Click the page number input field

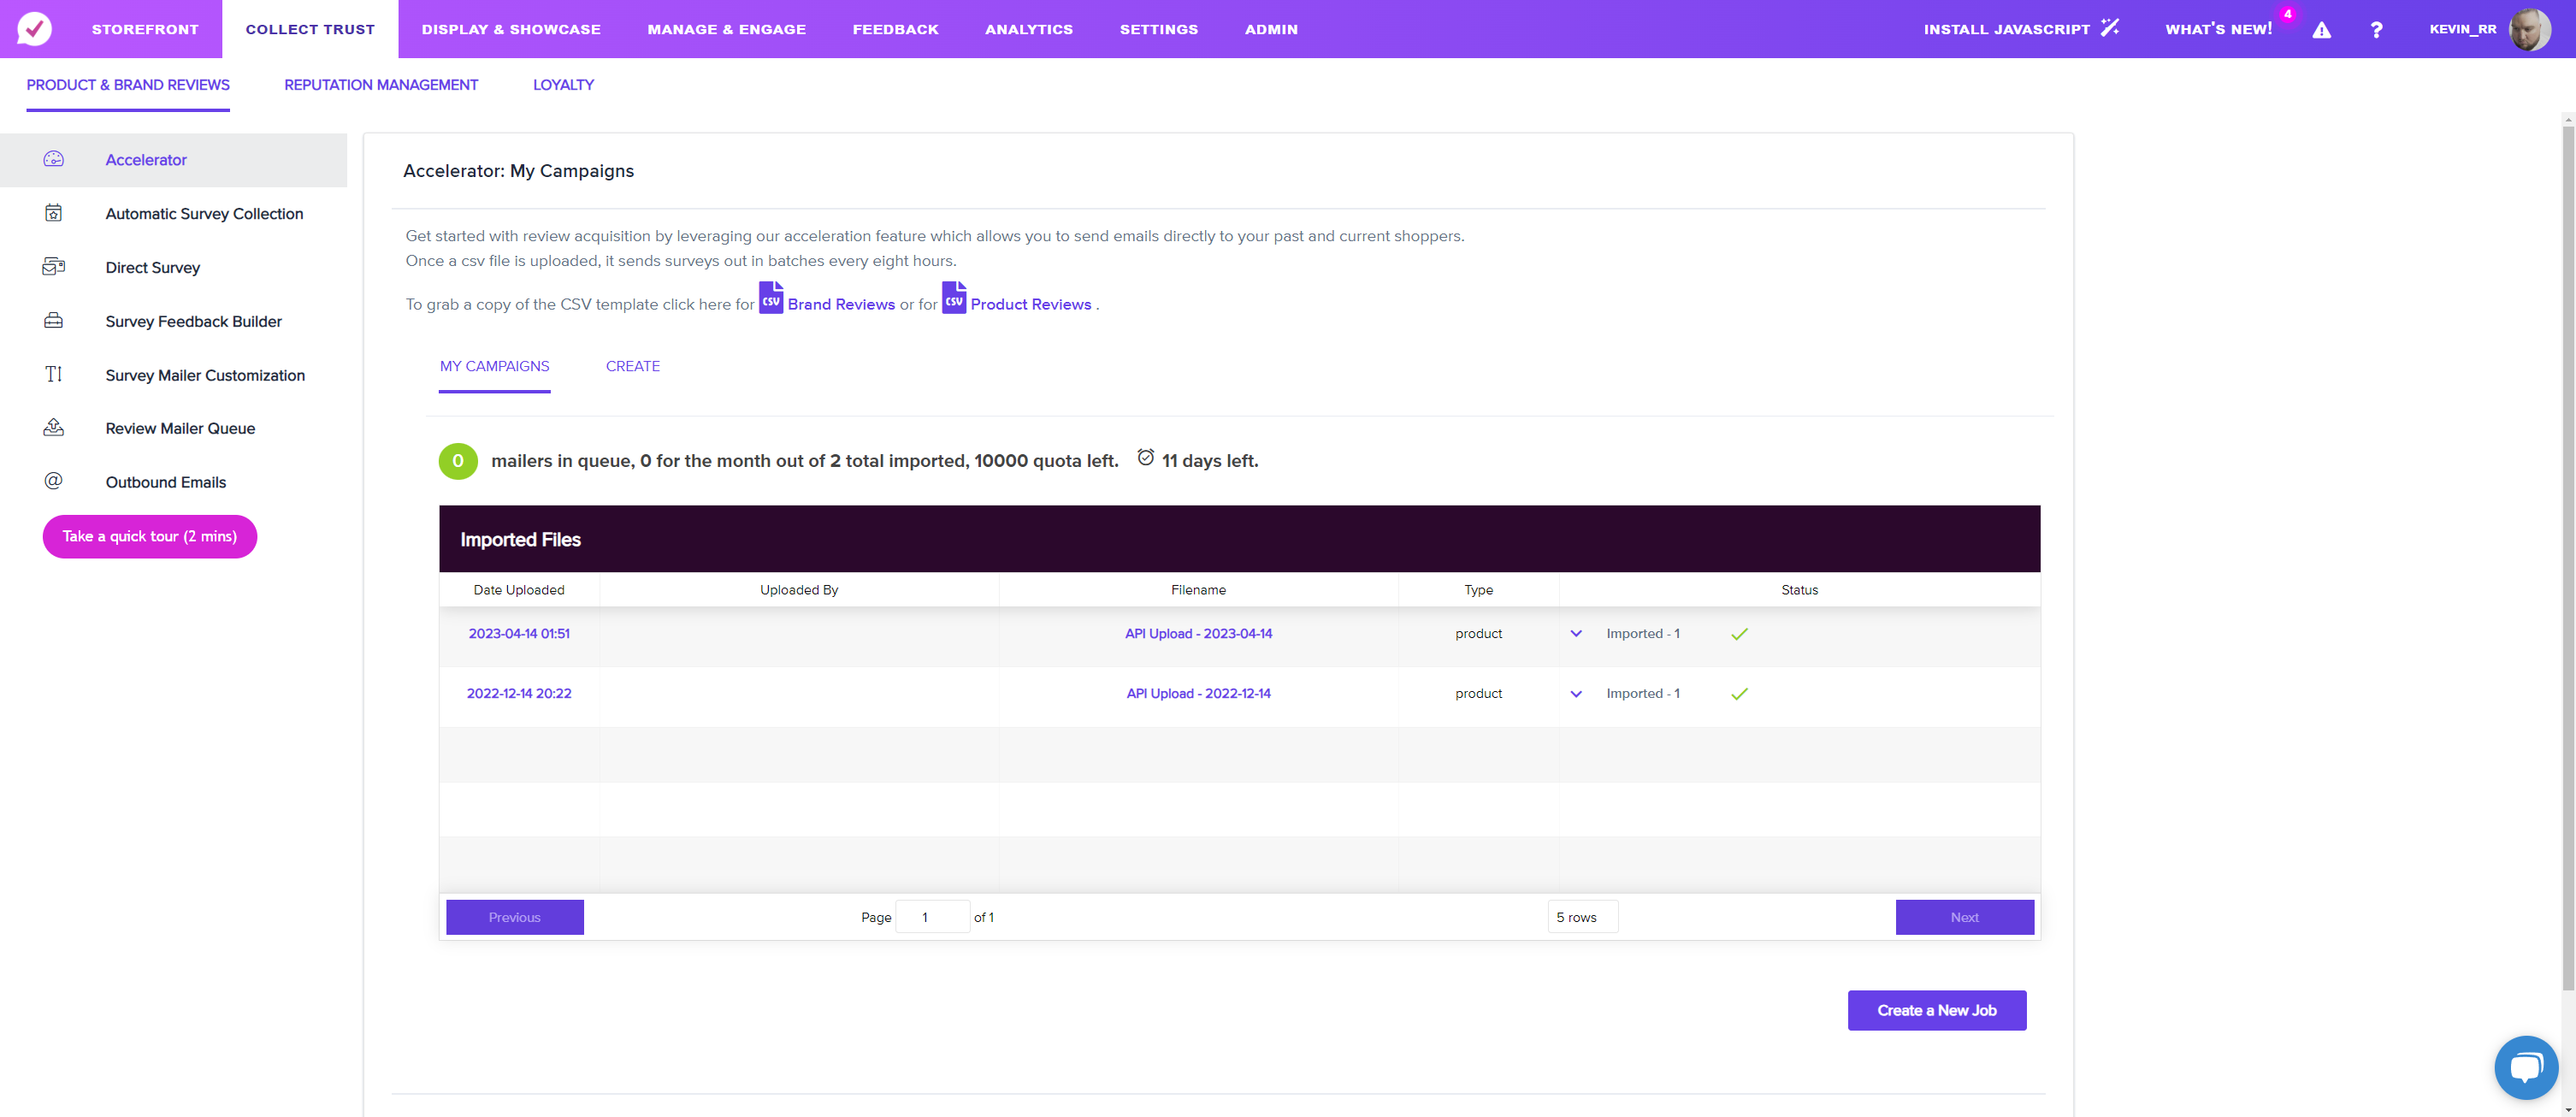click(932, 917)
